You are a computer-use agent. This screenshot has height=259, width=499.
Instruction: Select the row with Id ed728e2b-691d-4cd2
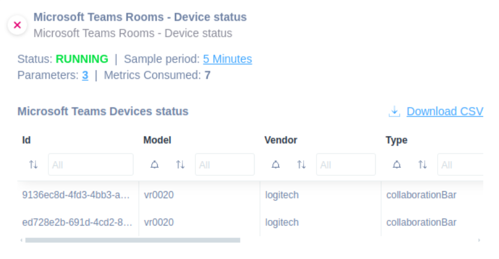(250, 222)
